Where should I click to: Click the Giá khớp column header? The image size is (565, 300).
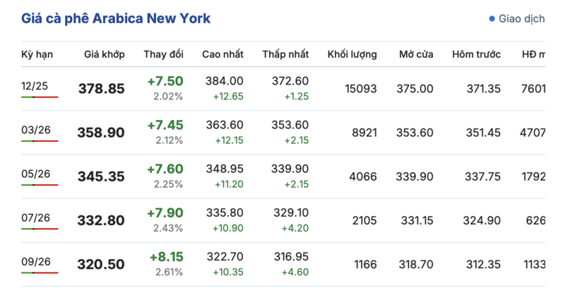tap(104, 54)
